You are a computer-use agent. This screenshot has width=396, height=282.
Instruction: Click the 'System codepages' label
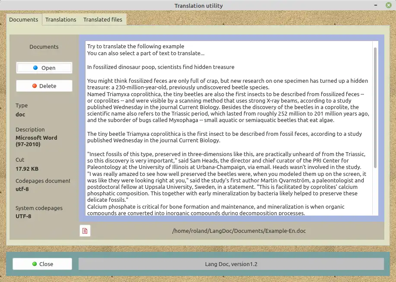pyautogui.click(x=39, y=208)
